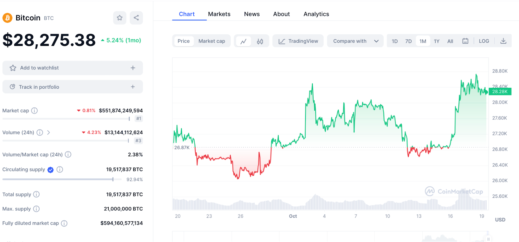Select the All time range
Viewport: 519px width, 242px height.
point(450,41)
